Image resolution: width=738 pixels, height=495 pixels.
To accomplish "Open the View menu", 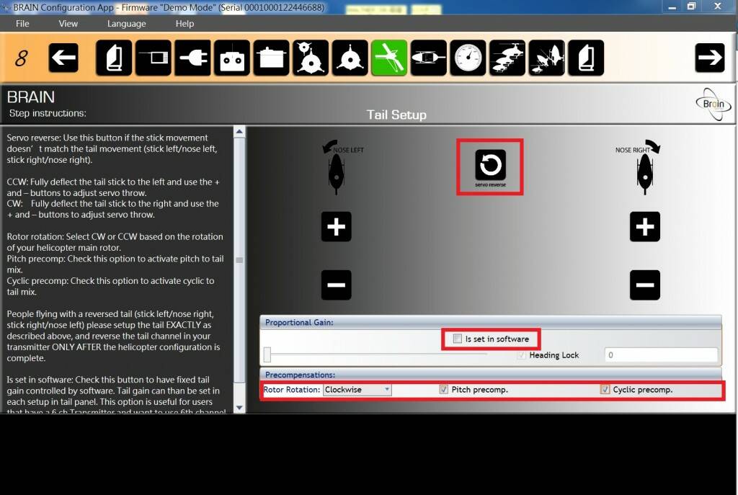I will [x=68, y=24].
